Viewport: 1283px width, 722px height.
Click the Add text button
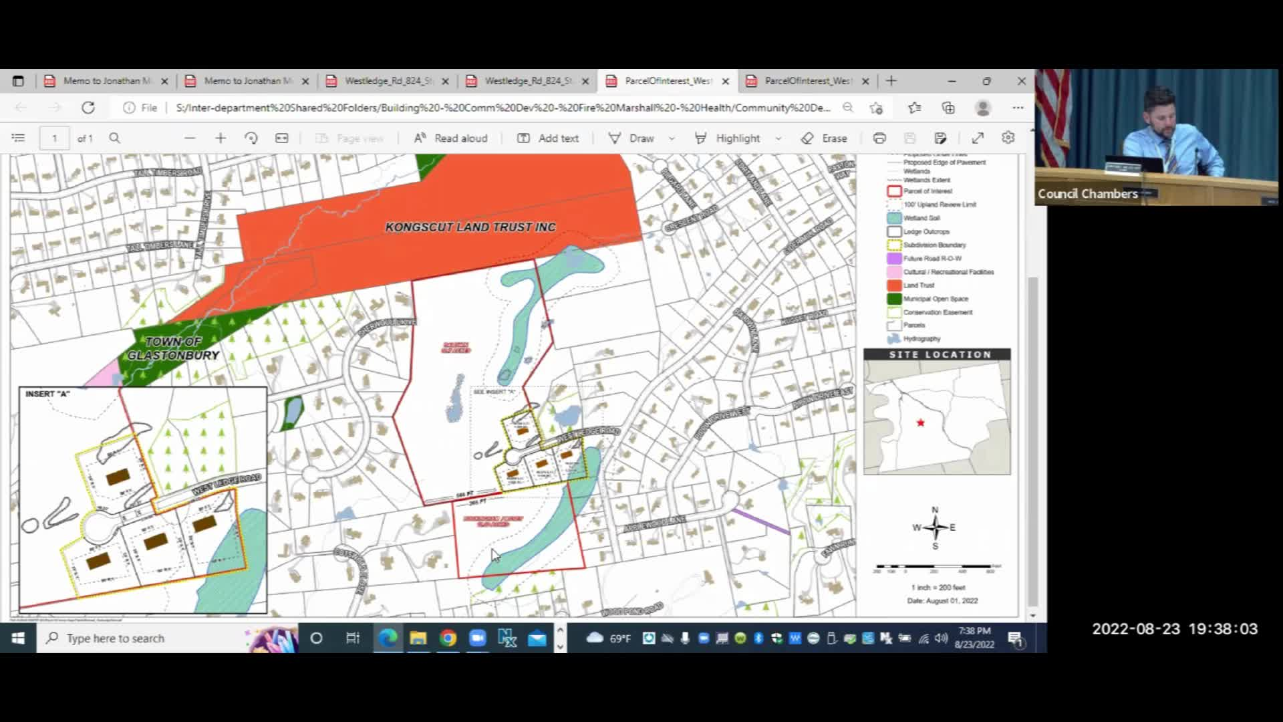548,138
